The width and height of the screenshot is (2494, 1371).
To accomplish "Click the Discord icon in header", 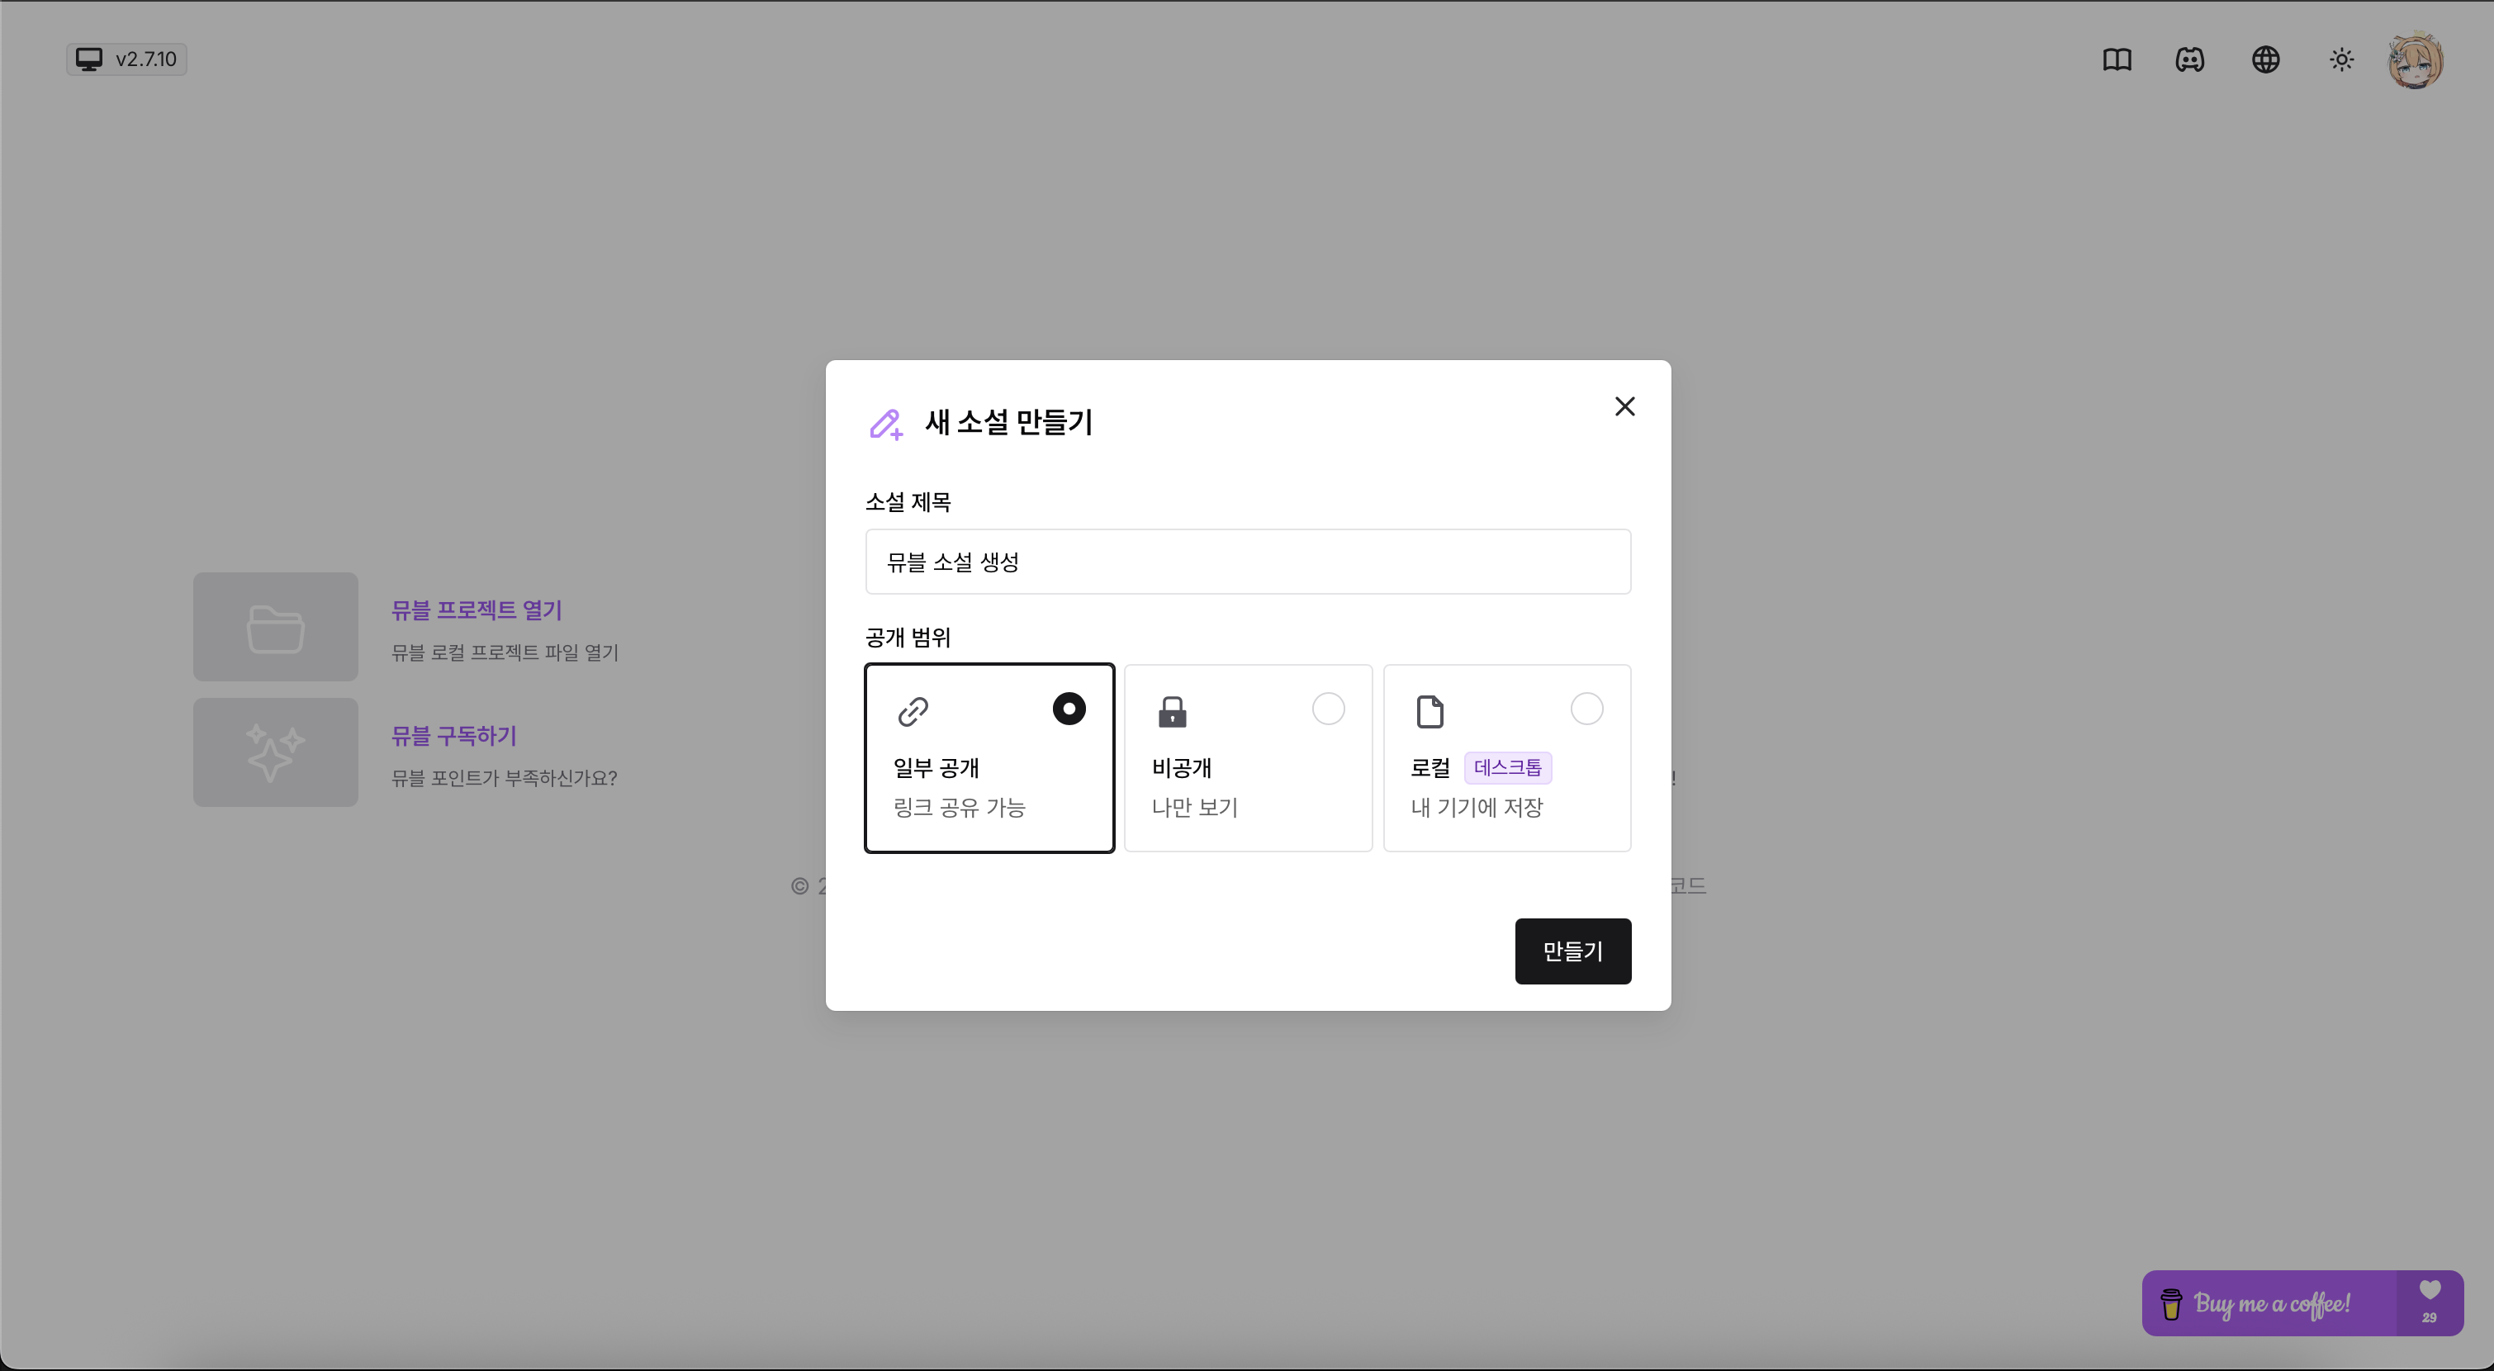I will (x=2189, y=60).
